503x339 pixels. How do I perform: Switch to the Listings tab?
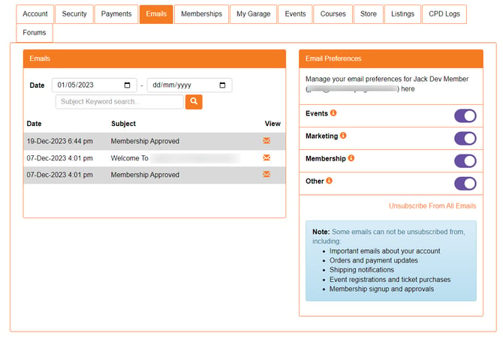tap(402, 14)
